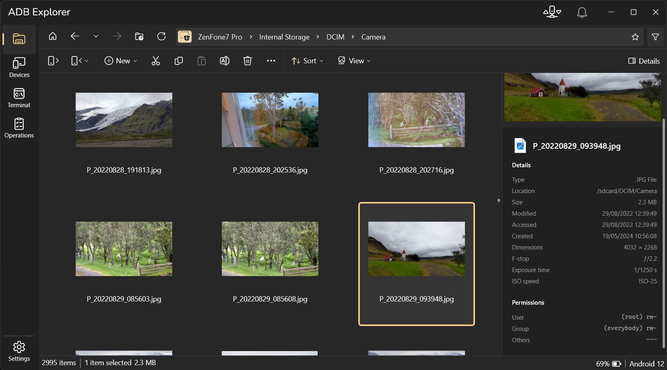Screen dimensions: 667x370
Task: Open the Sort dropdown
Action: pyautogui.click(x=308, y=61)
